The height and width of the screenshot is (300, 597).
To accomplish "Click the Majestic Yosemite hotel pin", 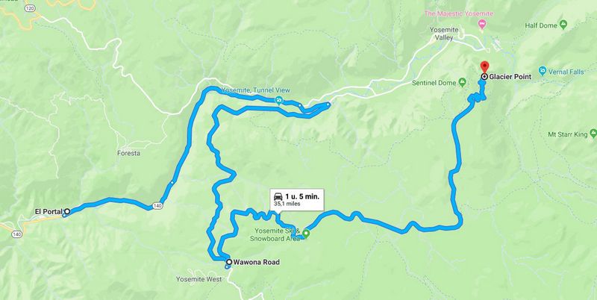I will click(481, 25).
